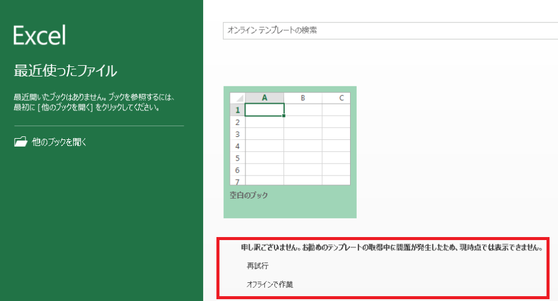Click the folder icon beside 他のブックを開く
This screenshot has width=558, height=301.
pyautogui.click(x=21, y=142)
